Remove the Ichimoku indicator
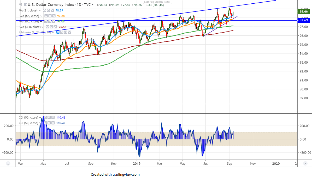 [x=69, y=32]
